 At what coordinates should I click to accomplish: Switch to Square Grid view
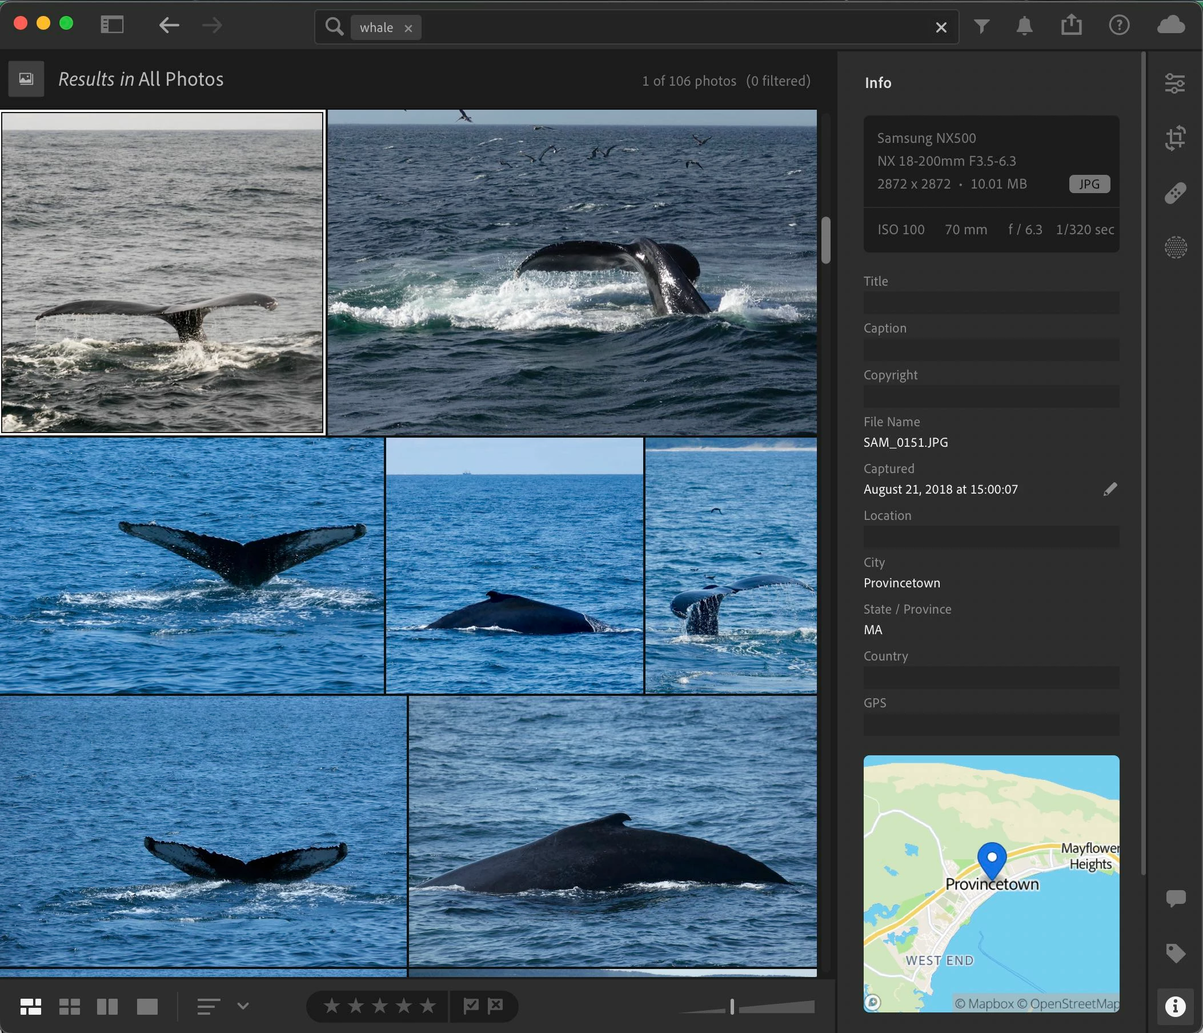point(70,1006)
